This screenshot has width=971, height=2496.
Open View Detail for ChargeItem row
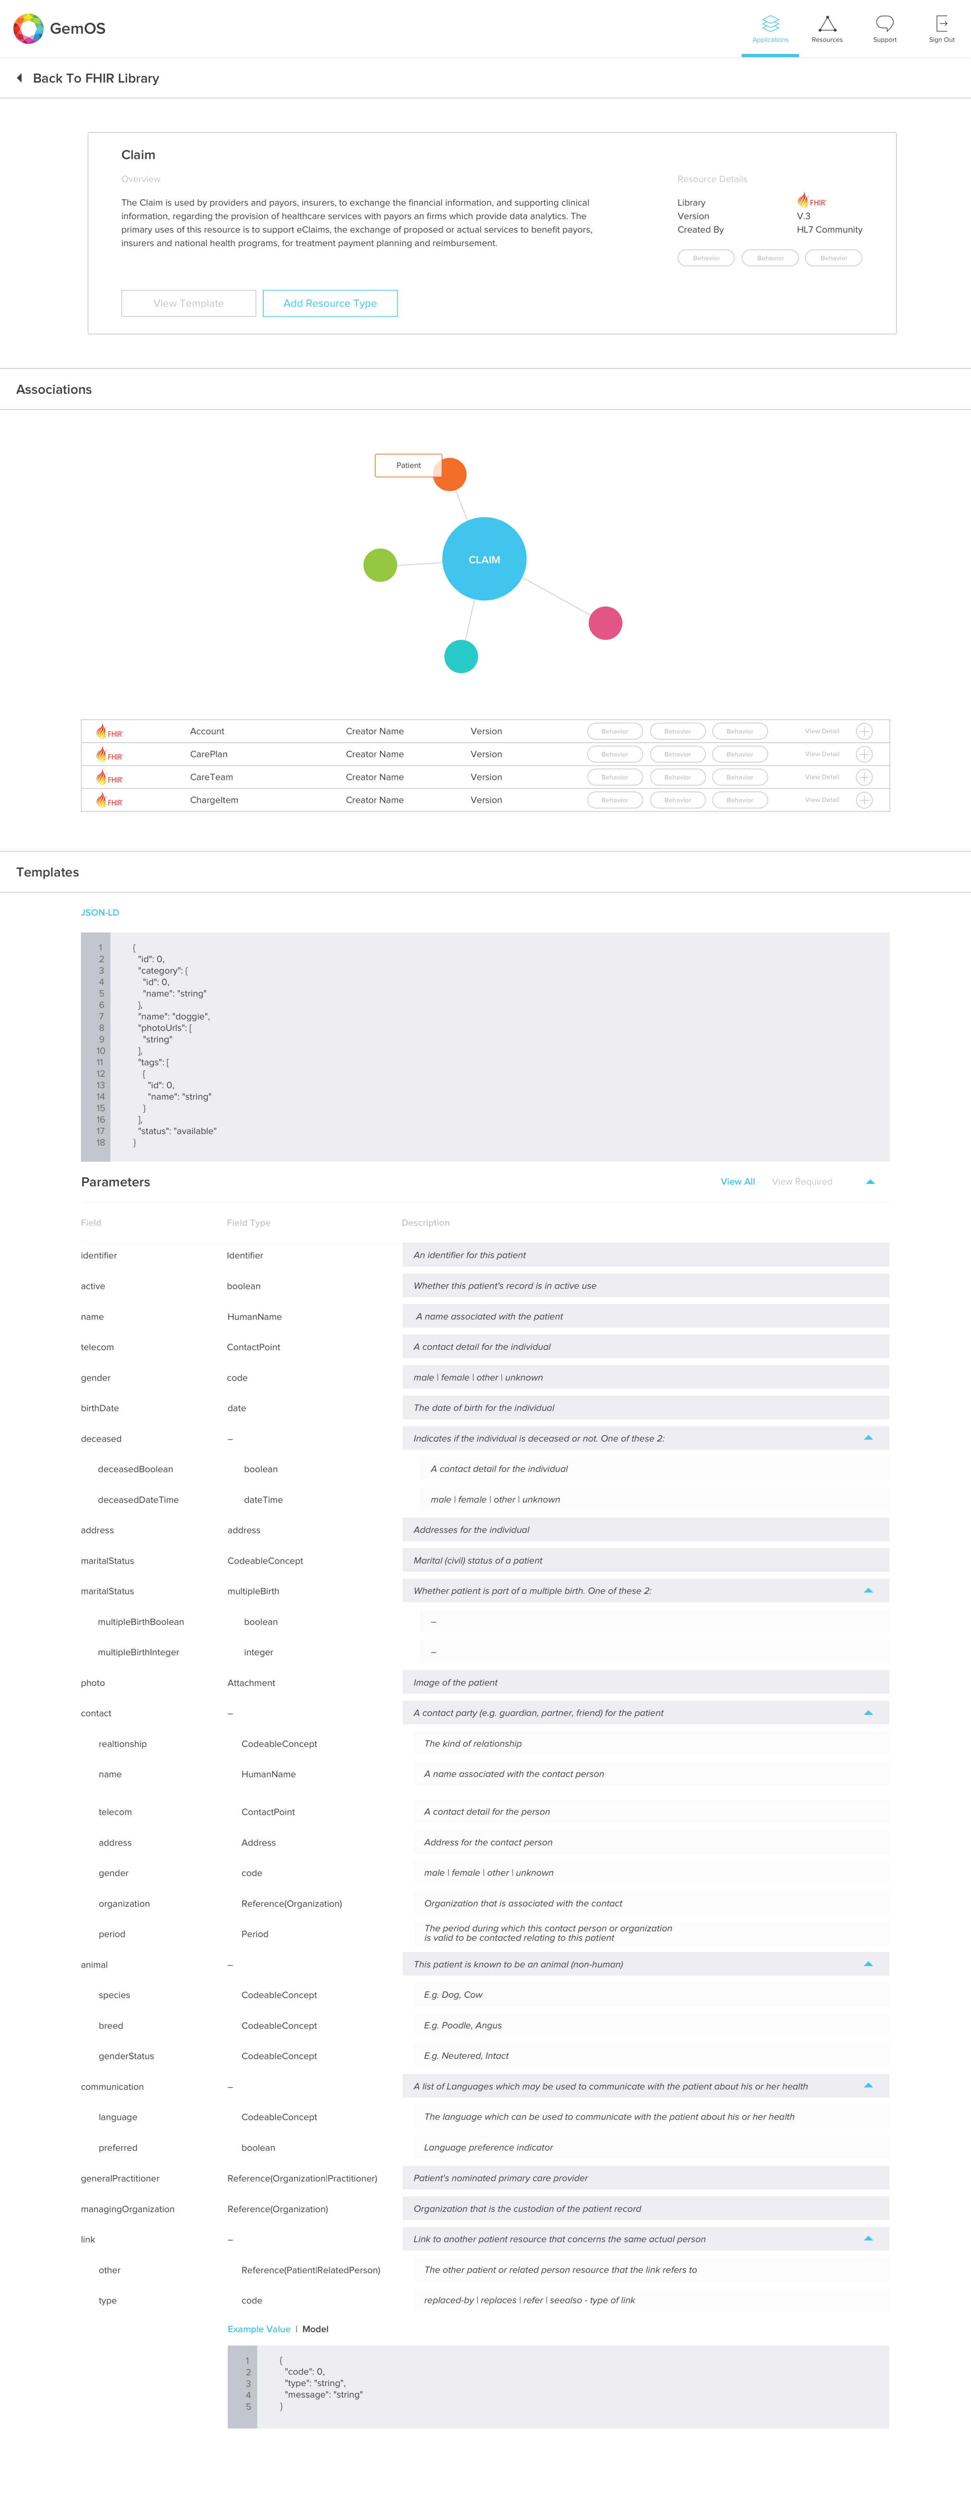pos(822,800)
